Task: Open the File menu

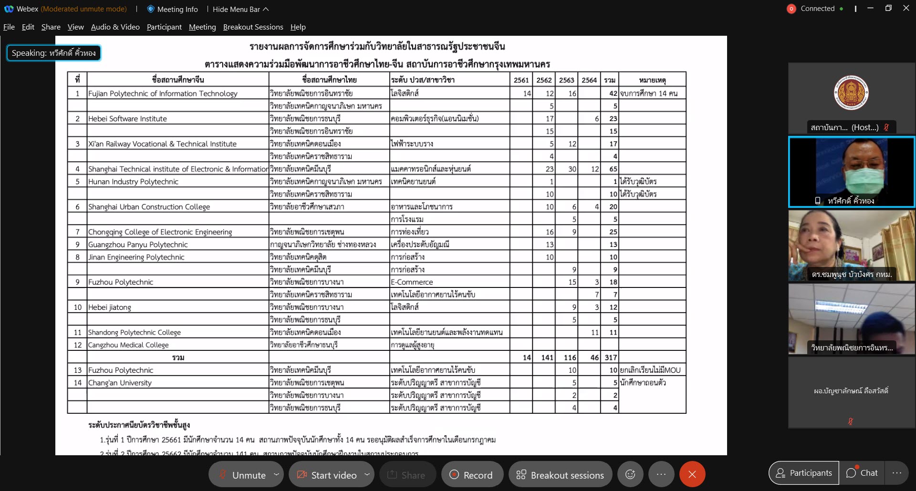Action: [9, 27]
